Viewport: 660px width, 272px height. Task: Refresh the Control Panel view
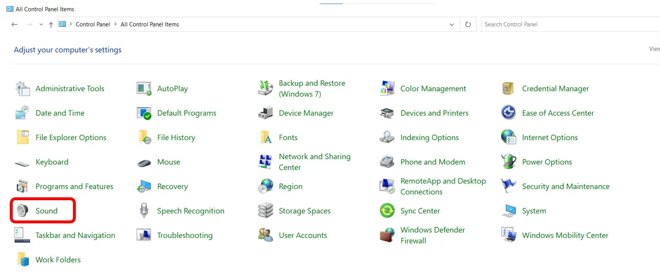[x=468, y=25]
